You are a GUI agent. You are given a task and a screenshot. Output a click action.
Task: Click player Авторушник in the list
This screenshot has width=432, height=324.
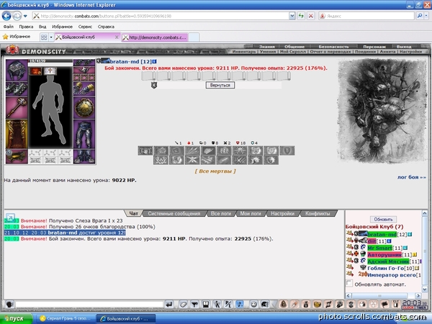point(384,255)
